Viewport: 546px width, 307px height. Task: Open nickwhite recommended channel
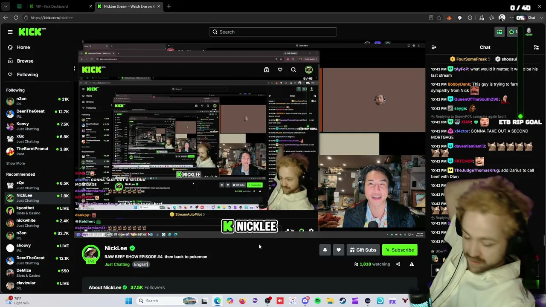pyautogui.click(x=38, y=223)
